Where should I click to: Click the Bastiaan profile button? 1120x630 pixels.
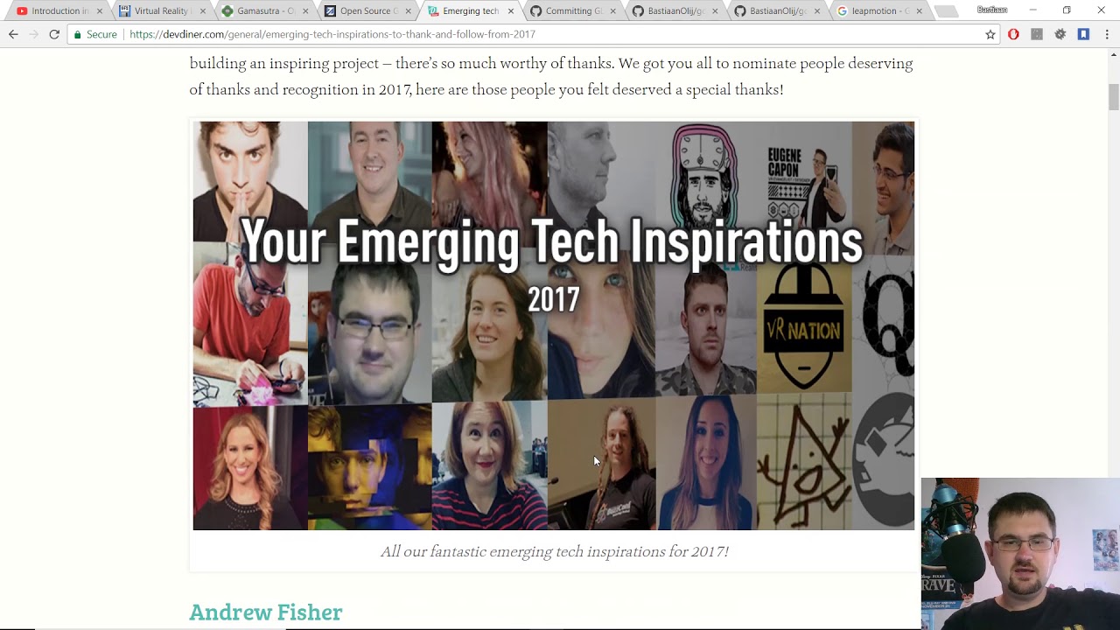click(x=991, y=10)
